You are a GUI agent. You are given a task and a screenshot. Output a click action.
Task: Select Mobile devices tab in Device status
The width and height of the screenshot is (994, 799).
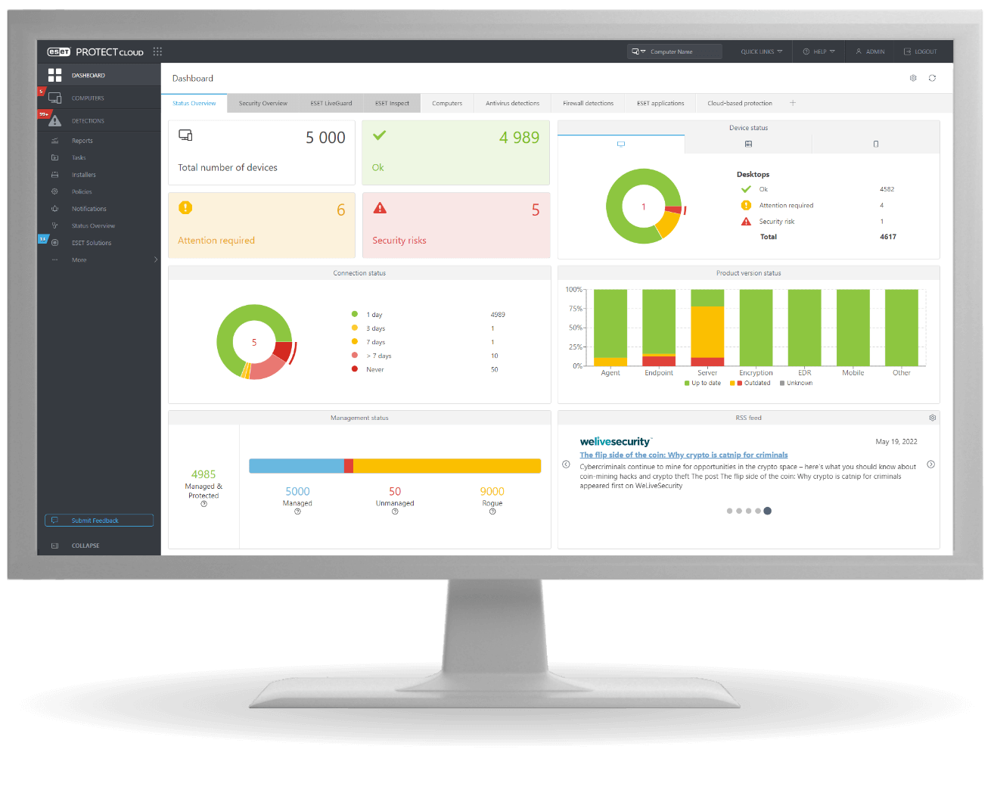point(876,144)
